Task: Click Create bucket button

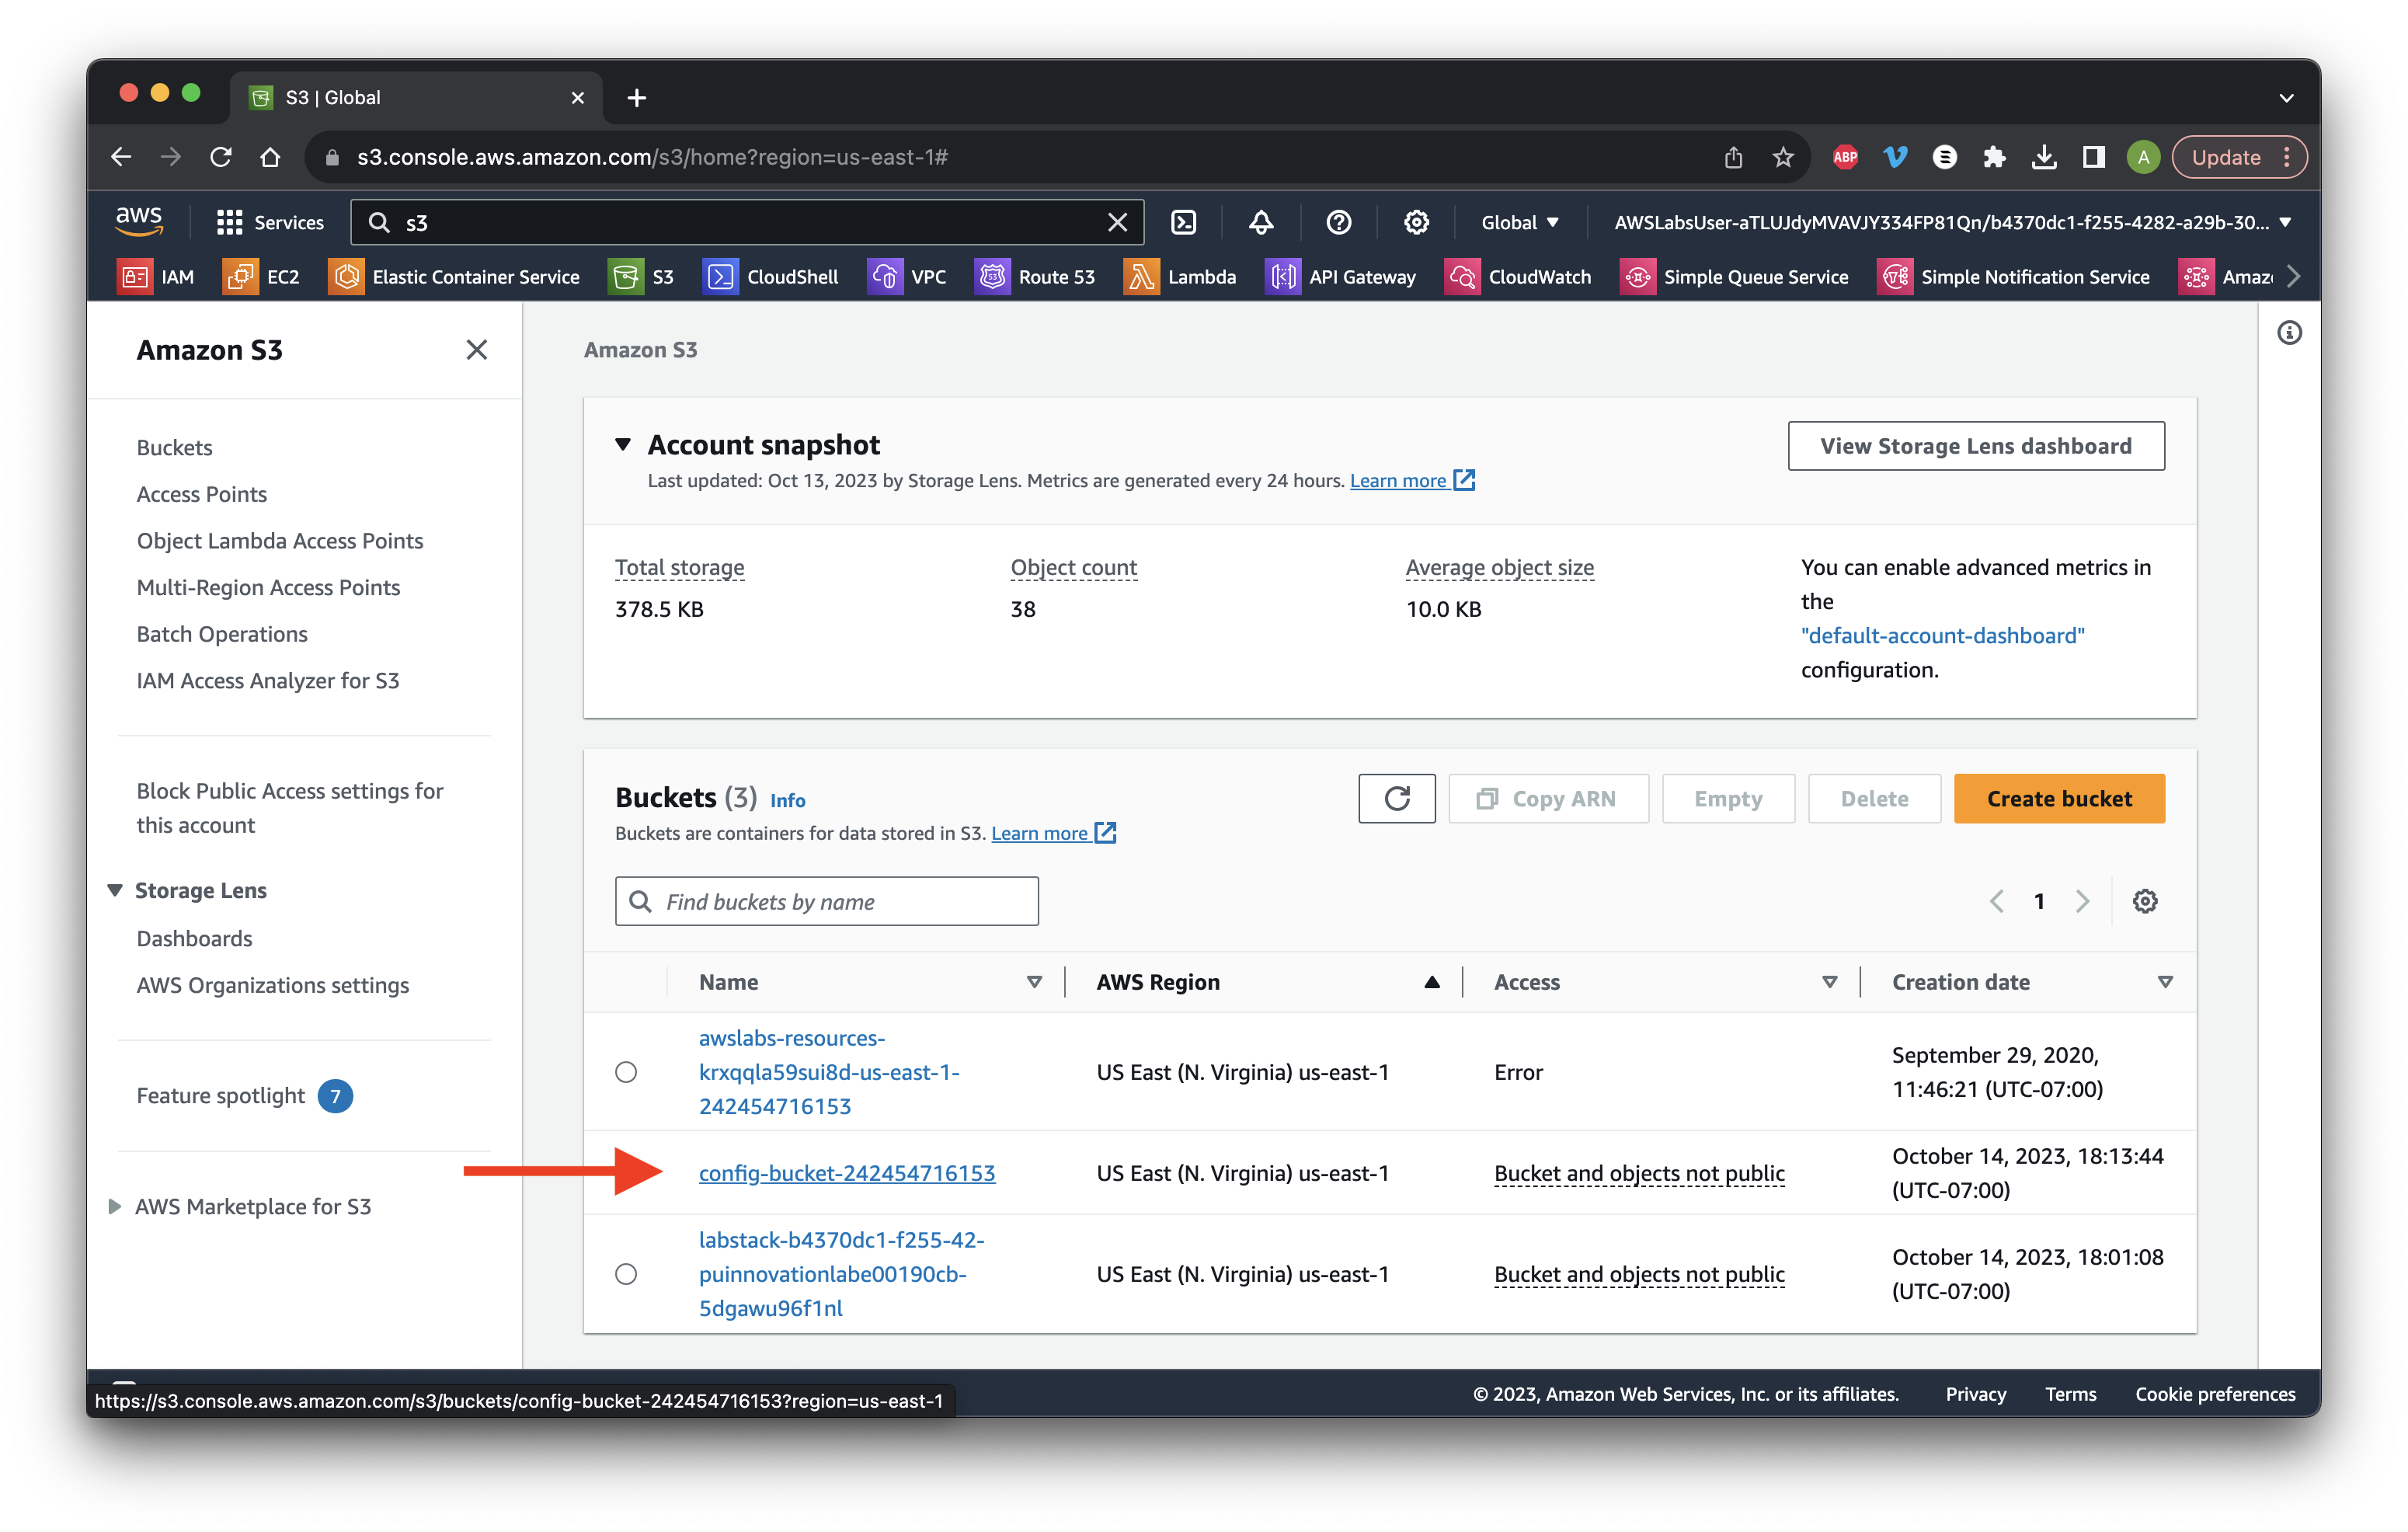Action: pos(2058,798)
